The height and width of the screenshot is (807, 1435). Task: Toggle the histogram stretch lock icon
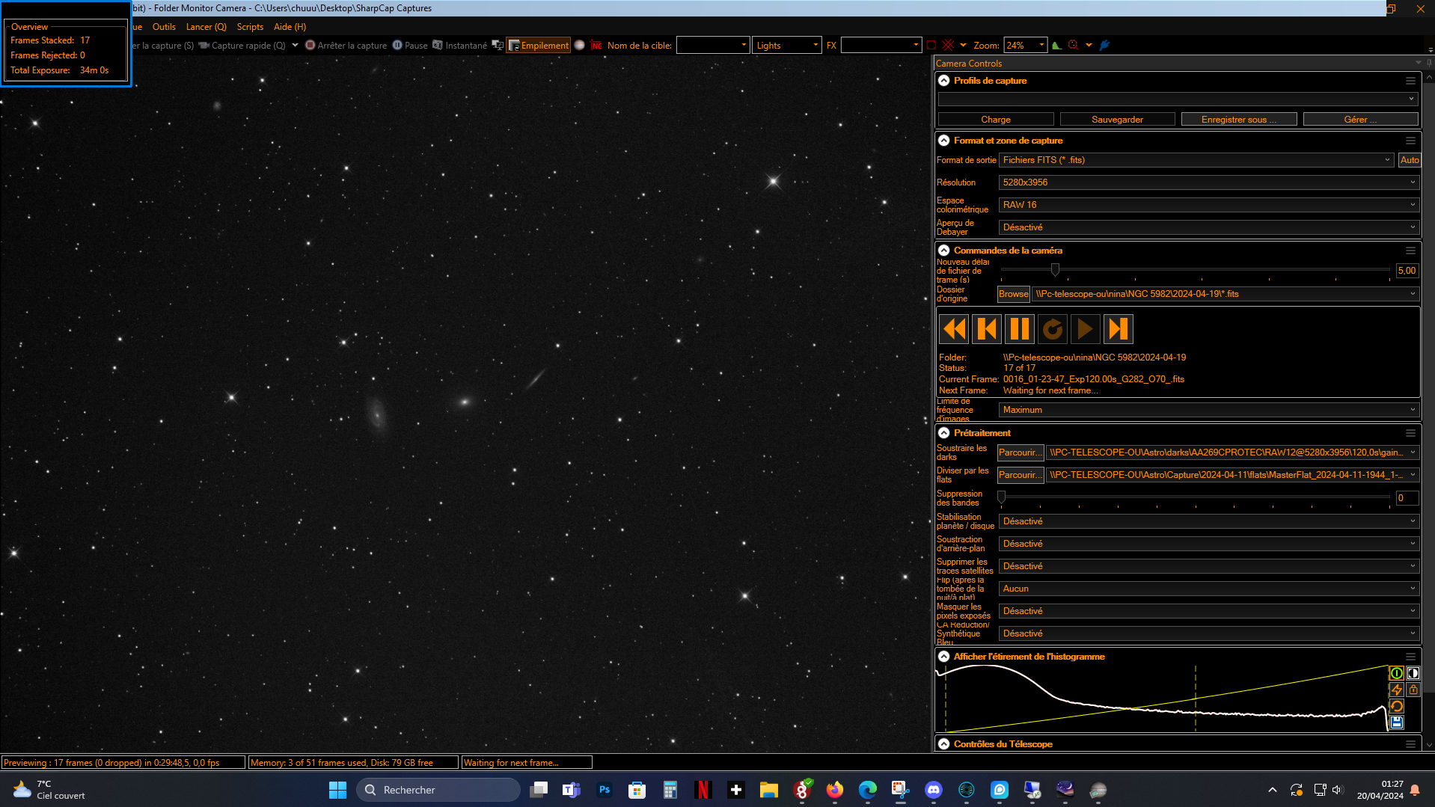[1413, 690]
